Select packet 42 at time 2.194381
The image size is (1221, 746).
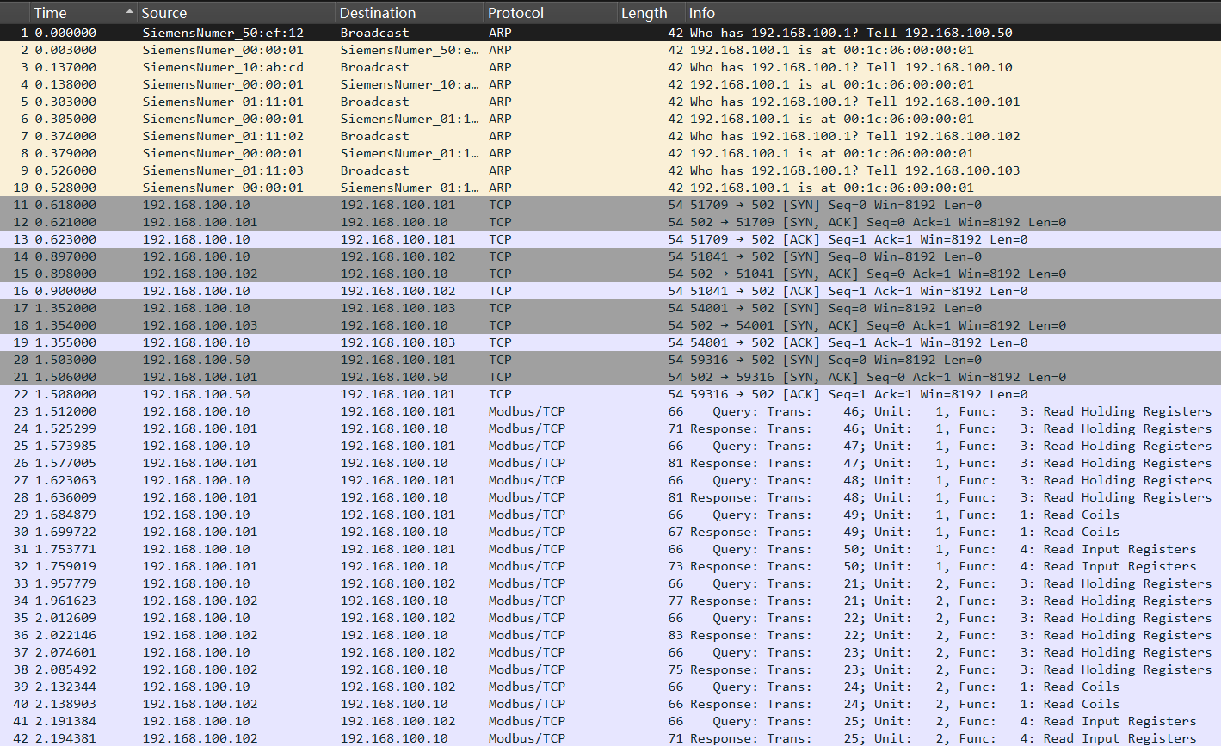click(x=602, y=737)
